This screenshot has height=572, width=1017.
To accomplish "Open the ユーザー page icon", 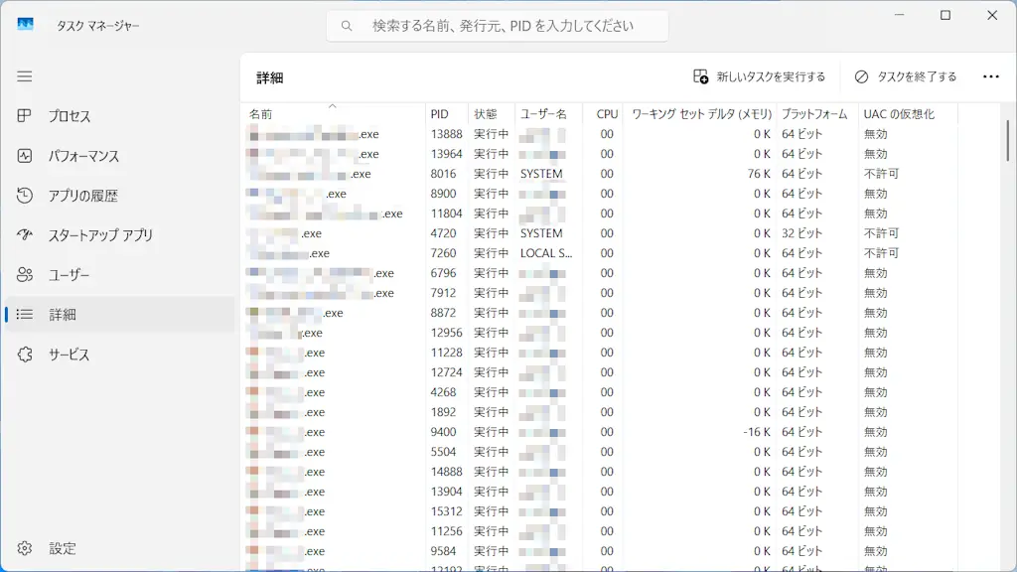I will point(25,275).
